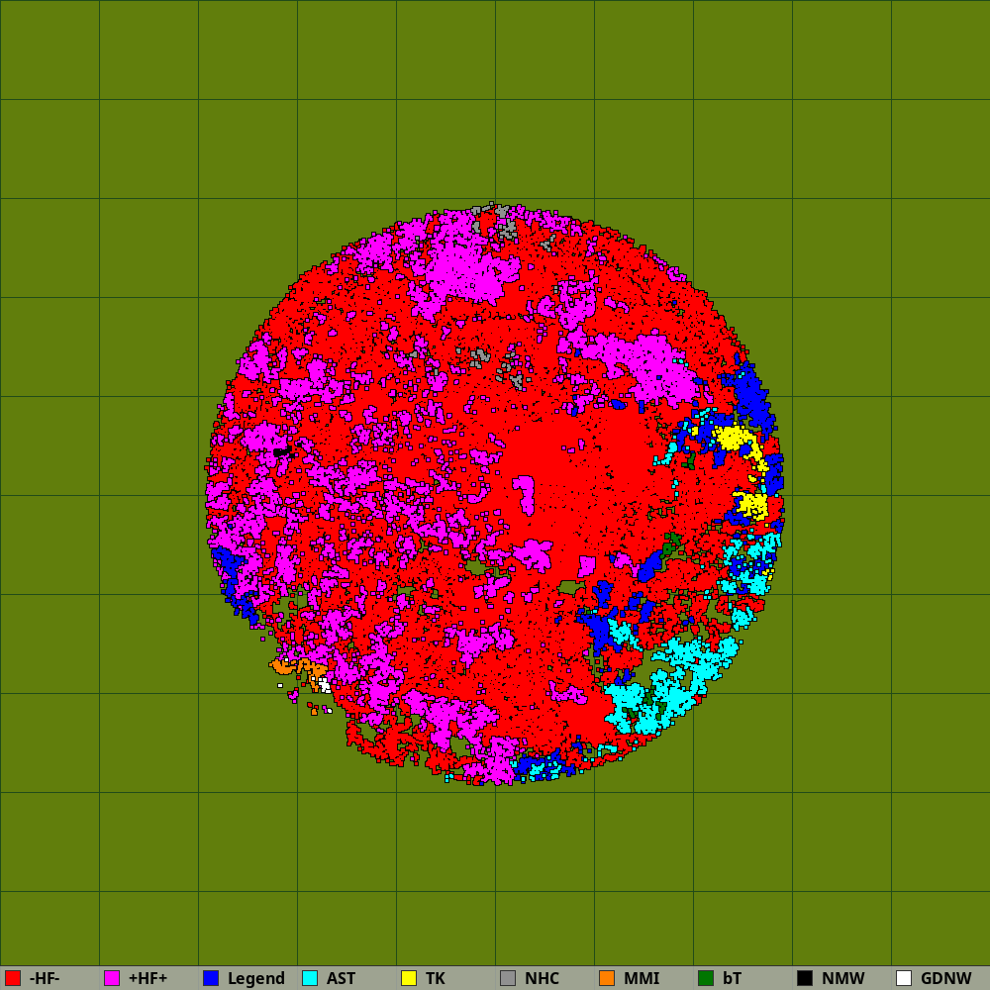990x990 pixels.
Task: Click the +HF+ legend label
Action: point(148,978)
